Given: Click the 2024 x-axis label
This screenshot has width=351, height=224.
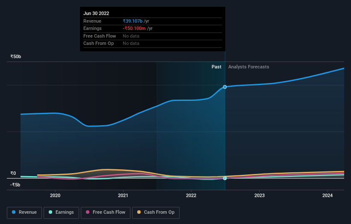Looking at the screenshot, I should click(x=327, y=195).
